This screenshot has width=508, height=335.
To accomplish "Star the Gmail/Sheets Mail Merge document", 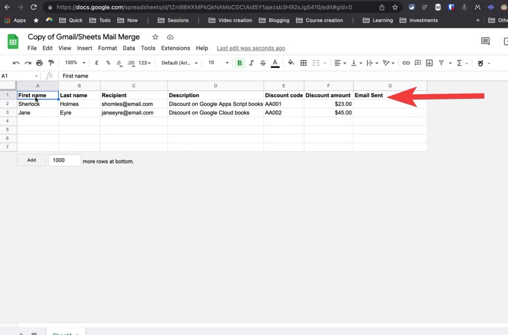I will pyautogui.click(x=155, y=37).
